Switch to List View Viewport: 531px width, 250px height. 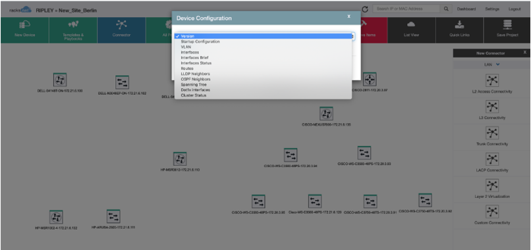[412, 30]
